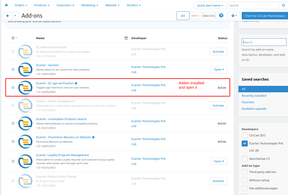Image resolution: width=288 pixels, height=195 pixels.
Task: Click the EC advance live search logo
Action: pyautogui.click(x=25, y=52)
